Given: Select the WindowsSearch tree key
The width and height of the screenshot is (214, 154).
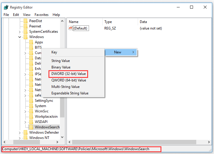Looking at the screenshot, I should [47, 127].
